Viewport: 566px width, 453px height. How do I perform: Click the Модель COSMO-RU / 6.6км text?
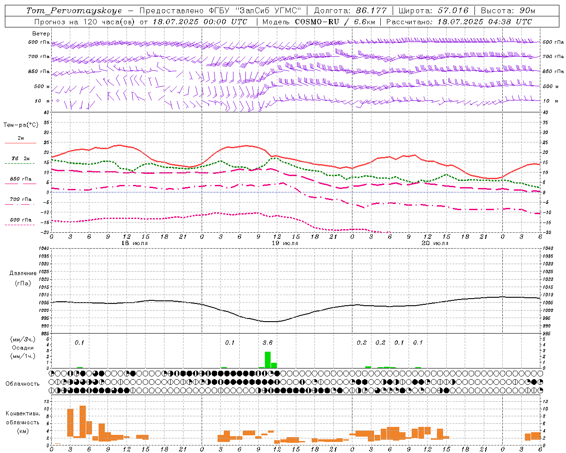click(x=319, y=22)
